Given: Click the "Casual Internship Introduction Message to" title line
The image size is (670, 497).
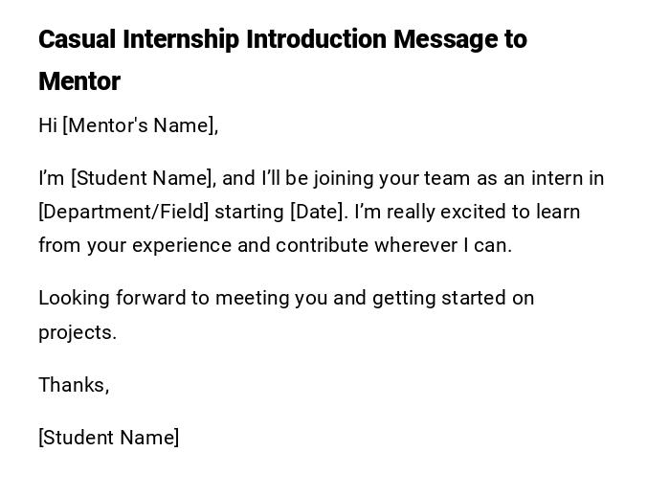Looking at the screenshot, I should (x=282, y=39).
